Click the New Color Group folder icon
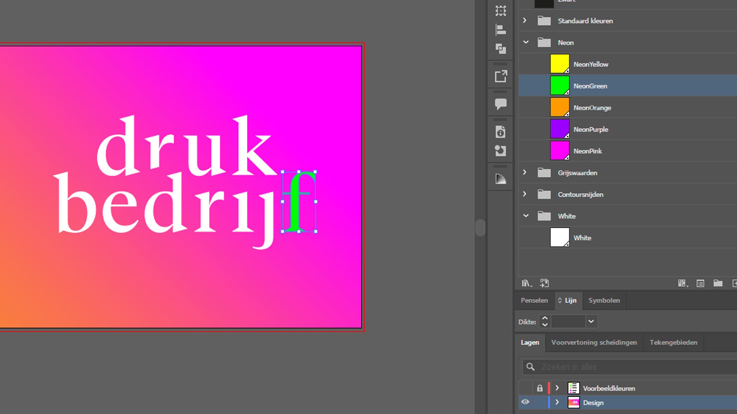The image size is (737, 414). (x=718, y=283)
